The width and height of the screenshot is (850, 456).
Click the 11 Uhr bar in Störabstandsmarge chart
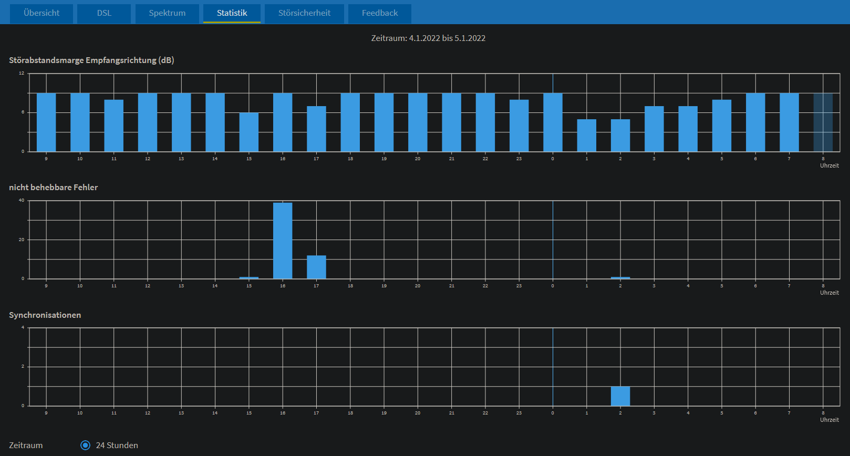[x=114, y=126]
